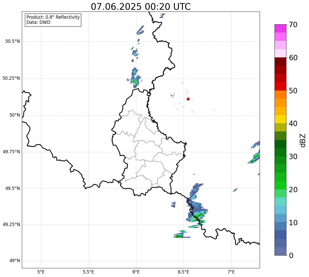Click the radar echo with orange core near 49.25°N
Viewport: 309px width, 277px height.
click(x=196, y=219)
